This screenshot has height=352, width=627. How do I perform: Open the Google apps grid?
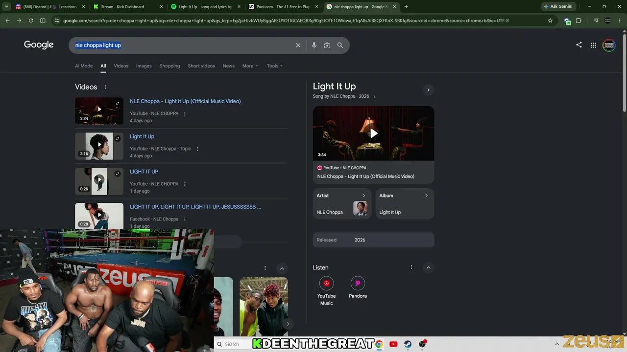click(x=593, y=45)
